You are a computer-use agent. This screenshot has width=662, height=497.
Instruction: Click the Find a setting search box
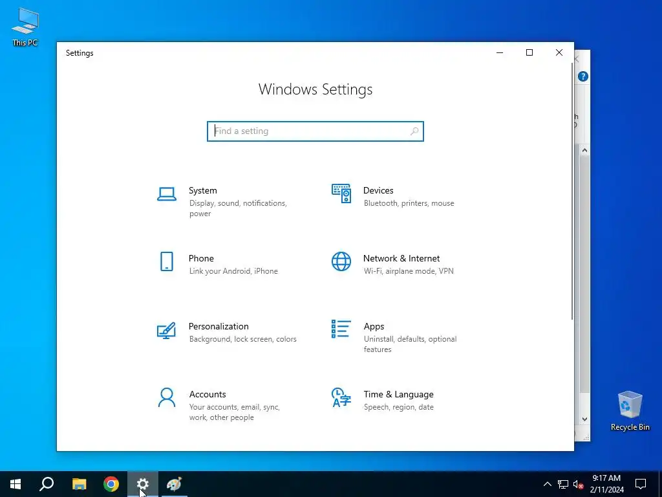(315, 131)
